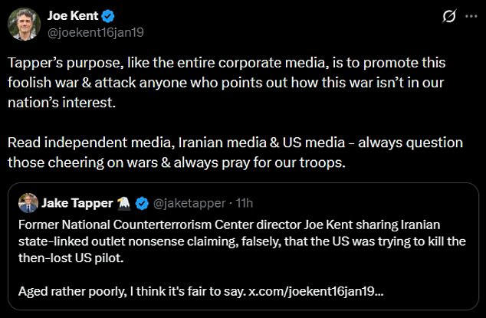Image resolution: width=486 pixels, height=318 pixels.
Task: Click the "Read independent media" paragraph
Action: click(x=234, y=143)
